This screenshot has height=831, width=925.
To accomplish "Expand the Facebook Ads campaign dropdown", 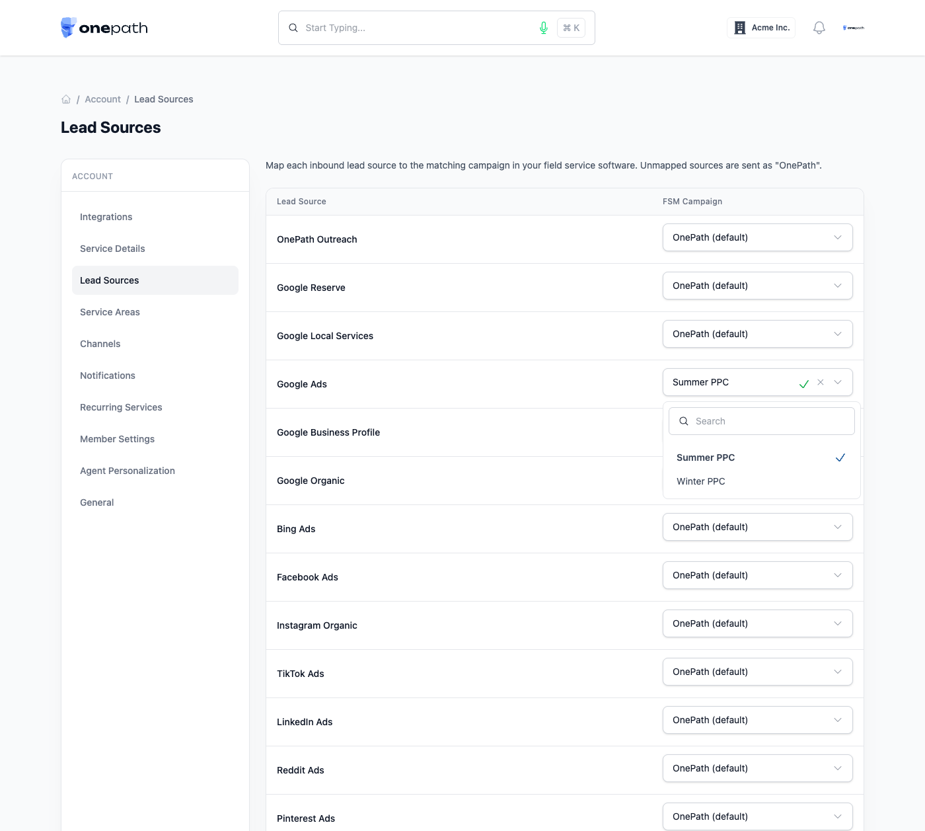I will (x=758, y=575).
